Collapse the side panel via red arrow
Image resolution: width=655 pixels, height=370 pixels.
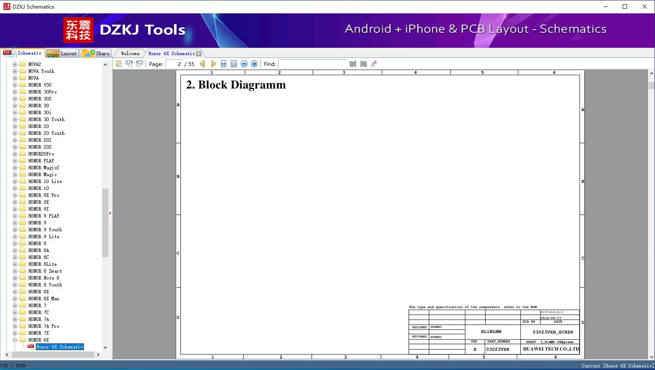pos(110,213)
